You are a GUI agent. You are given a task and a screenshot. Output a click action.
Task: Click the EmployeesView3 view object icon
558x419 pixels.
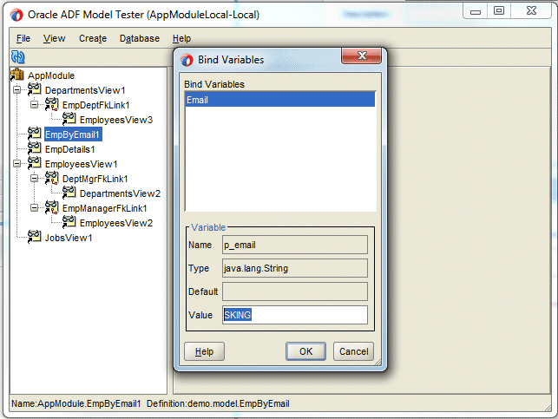69,119
